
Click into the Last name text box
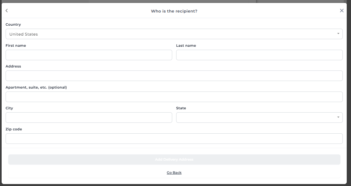[259, 55]
